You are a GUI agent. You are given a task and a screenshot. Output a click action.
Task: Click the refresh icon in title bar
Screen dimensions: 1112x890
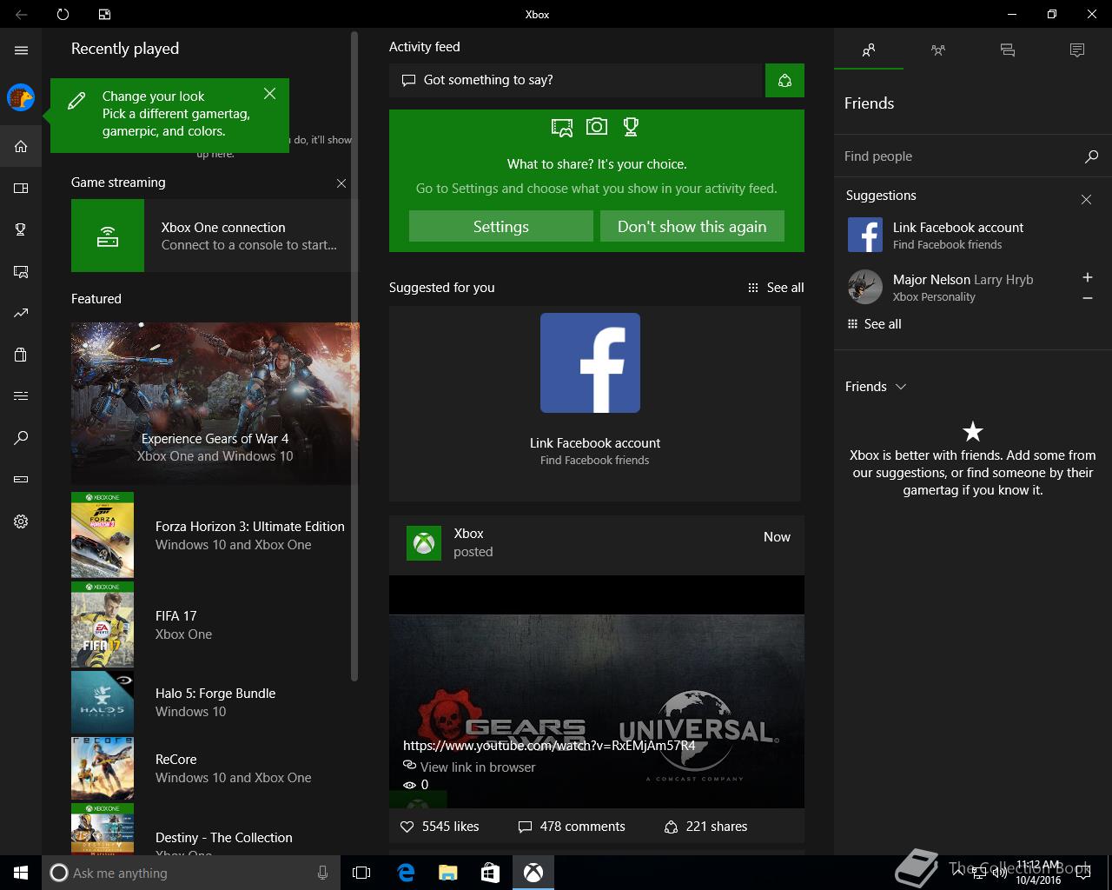pyautogui.click(x=63, y=14)
